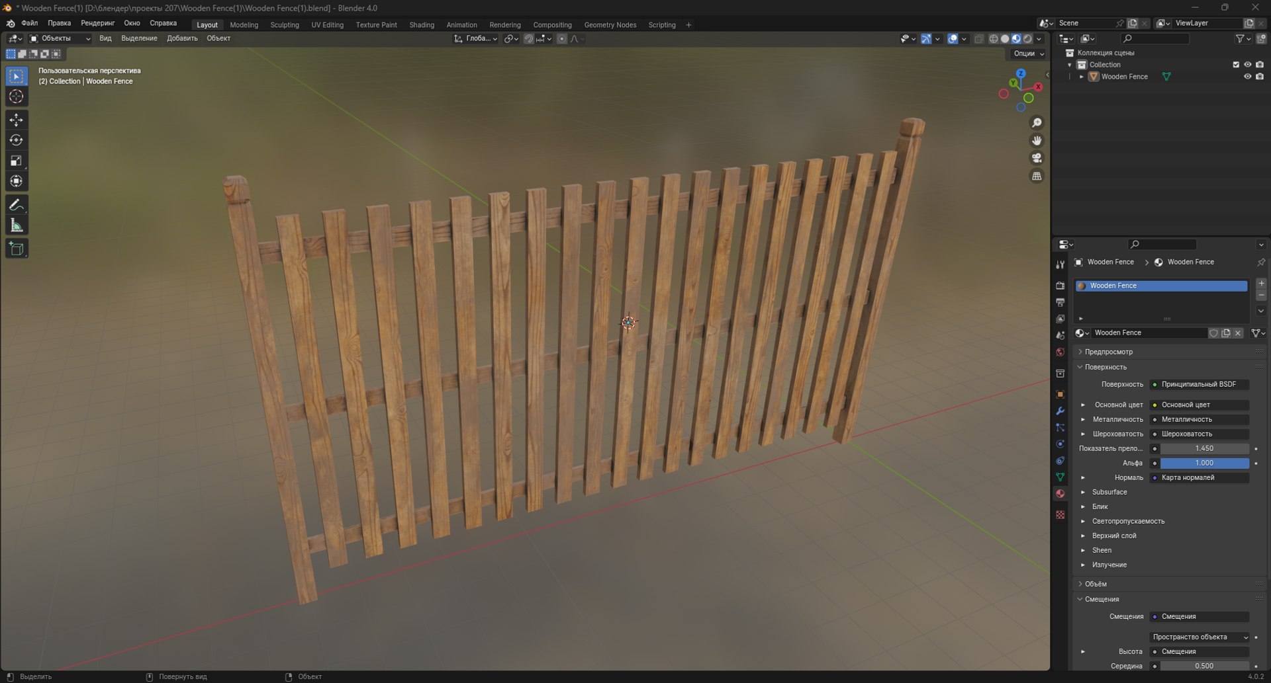Open the Объекты mode dropdown
The image size is (1271, 683).
(60, 38)
